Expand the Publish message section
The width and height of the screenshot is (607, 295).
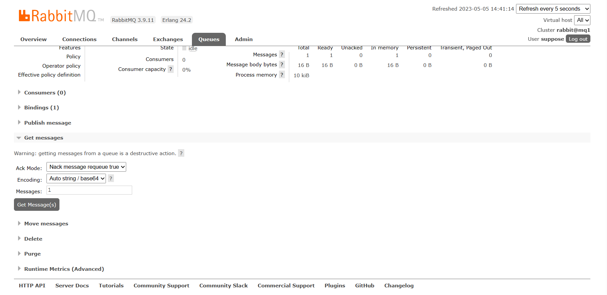coord(47,123)
